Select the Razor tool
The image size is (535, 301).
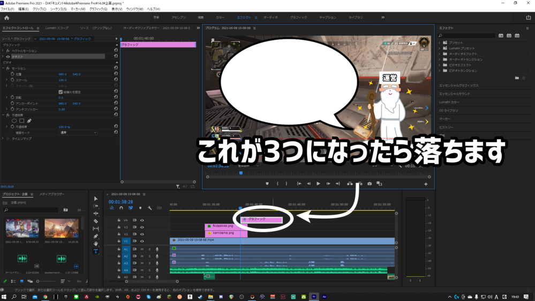(x=96, y=221)
